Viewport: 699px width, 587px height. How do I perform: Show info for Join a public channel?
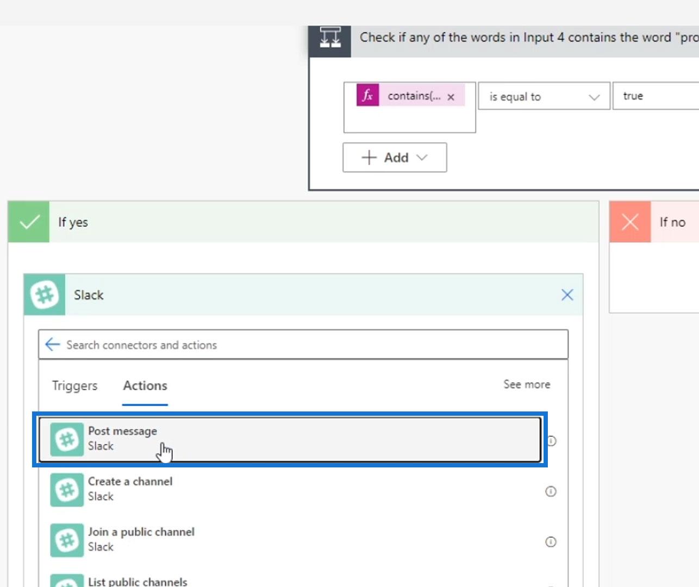coord(551,542)
